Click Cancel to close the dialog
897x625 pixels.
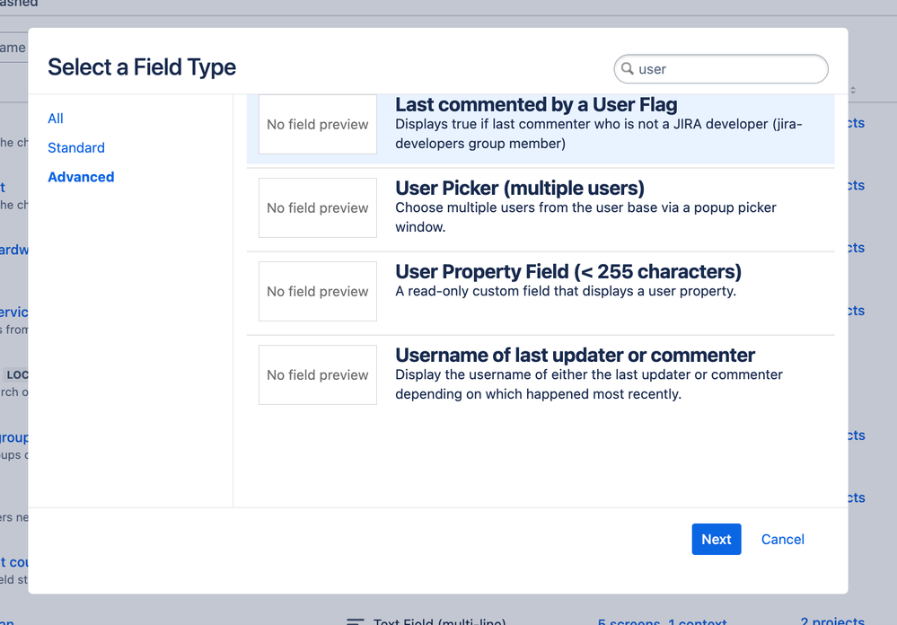pyautogui.click(x=782, y=539)
